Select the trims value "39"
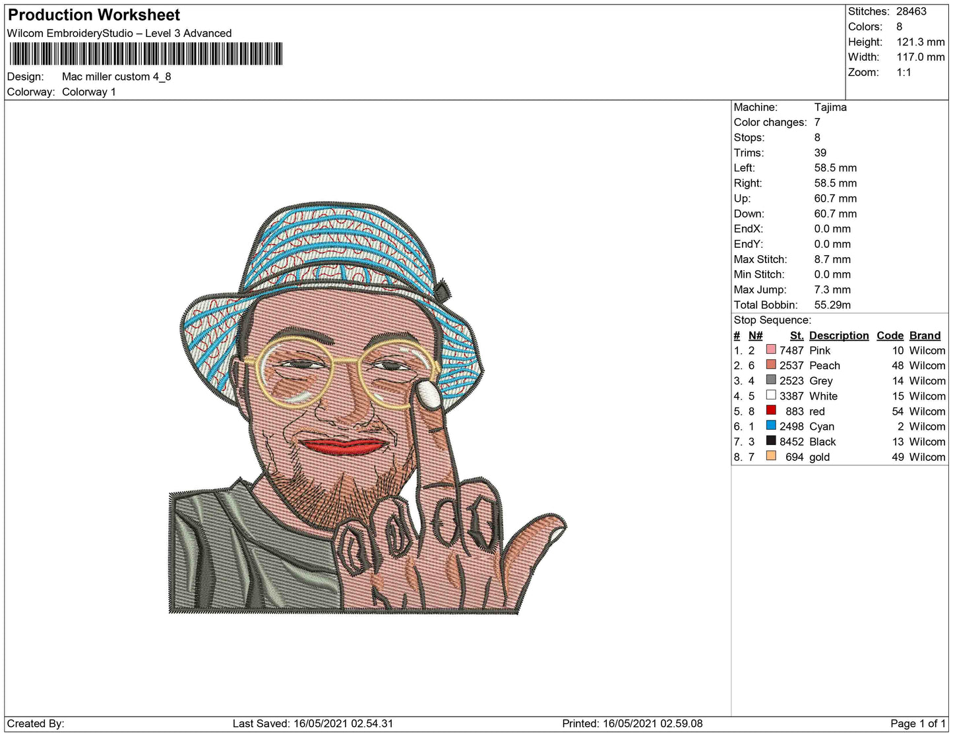 coord(820,153)
